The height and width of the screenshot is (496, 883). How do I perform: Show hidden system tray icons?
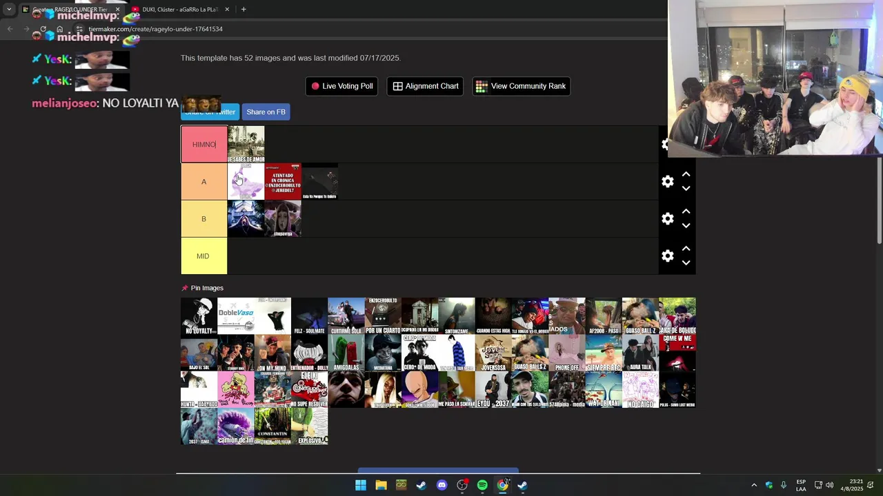[754, 485]
